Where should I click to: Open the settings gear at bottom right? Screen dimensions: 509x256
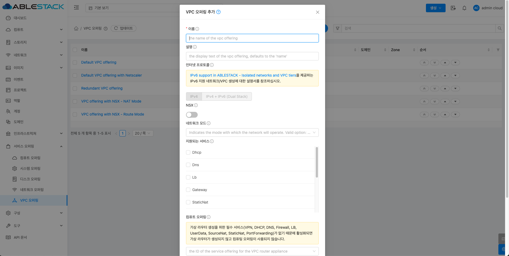click(x=502, y=249)
